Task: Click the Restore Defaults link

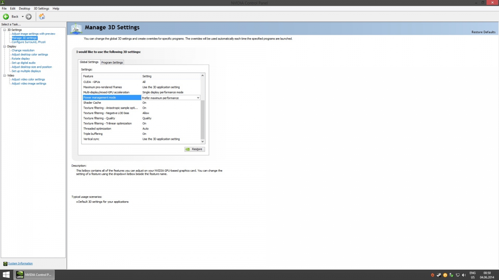Action: (x=483, y=32)
